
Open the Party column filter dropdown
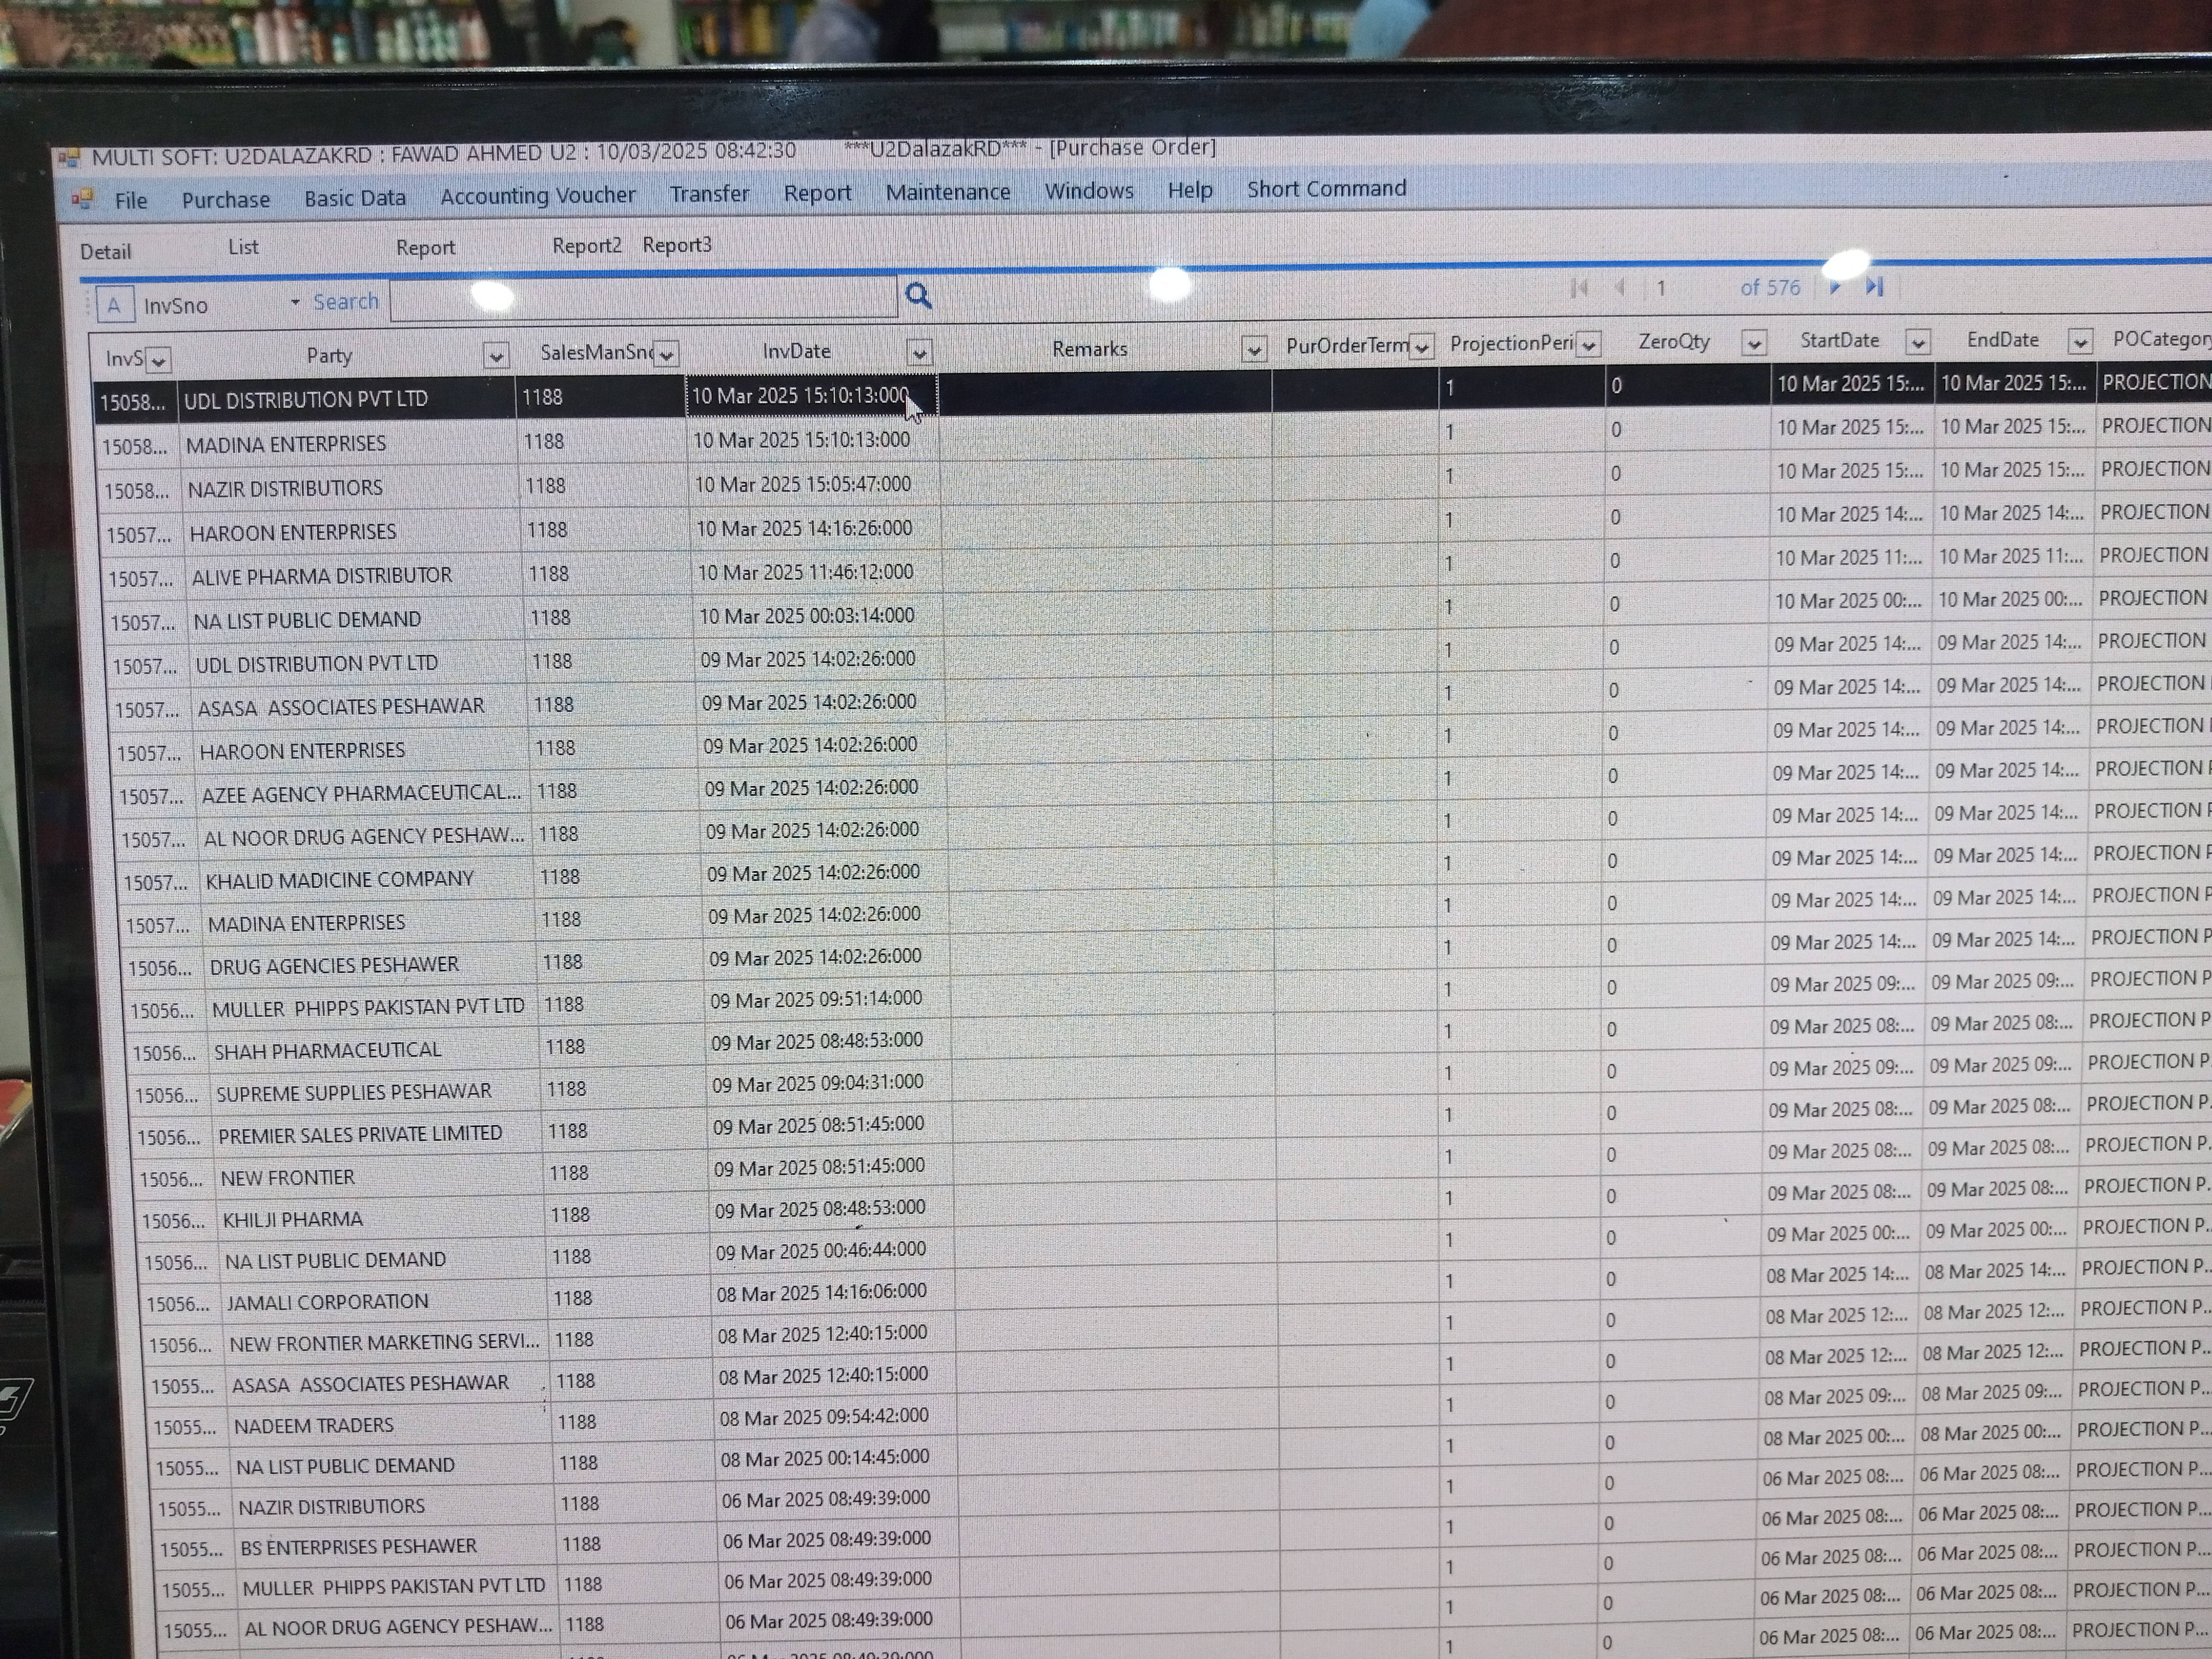point(495,355)
